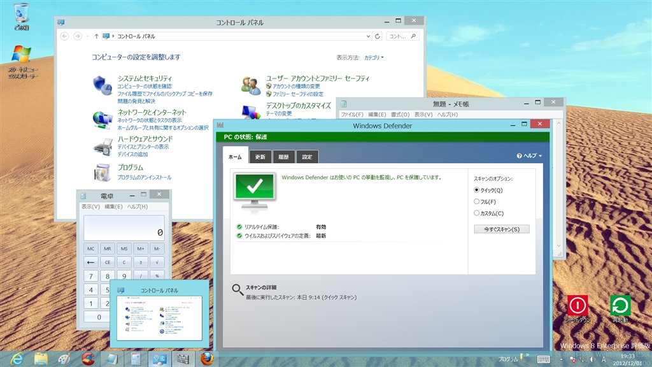Click the calculator backspace arrow button
This screenshot has height=367, width=652.
tap(90, 262)
